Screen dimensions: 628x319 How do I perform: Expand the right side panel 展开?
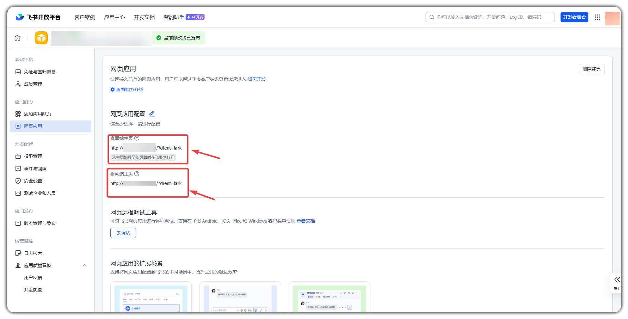pyautogui.click(x=617, y=283)
